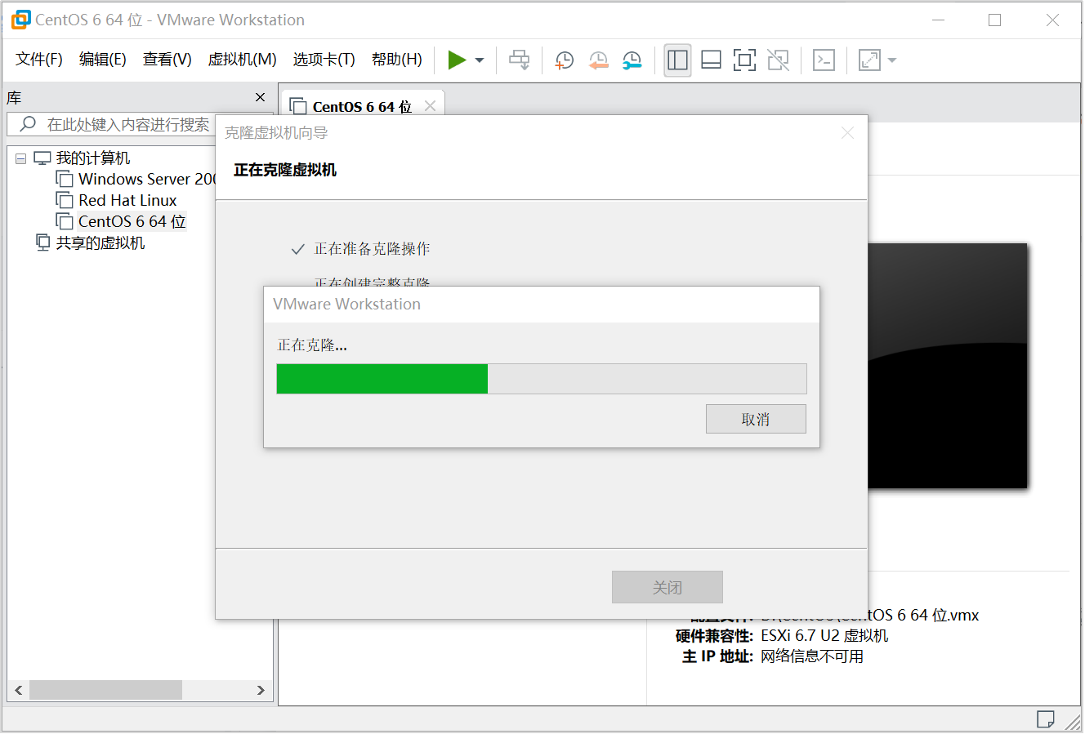1085x734 pixels.
Task: Select 我的计算机 in the library tree
Action: (x=93, y=158)
